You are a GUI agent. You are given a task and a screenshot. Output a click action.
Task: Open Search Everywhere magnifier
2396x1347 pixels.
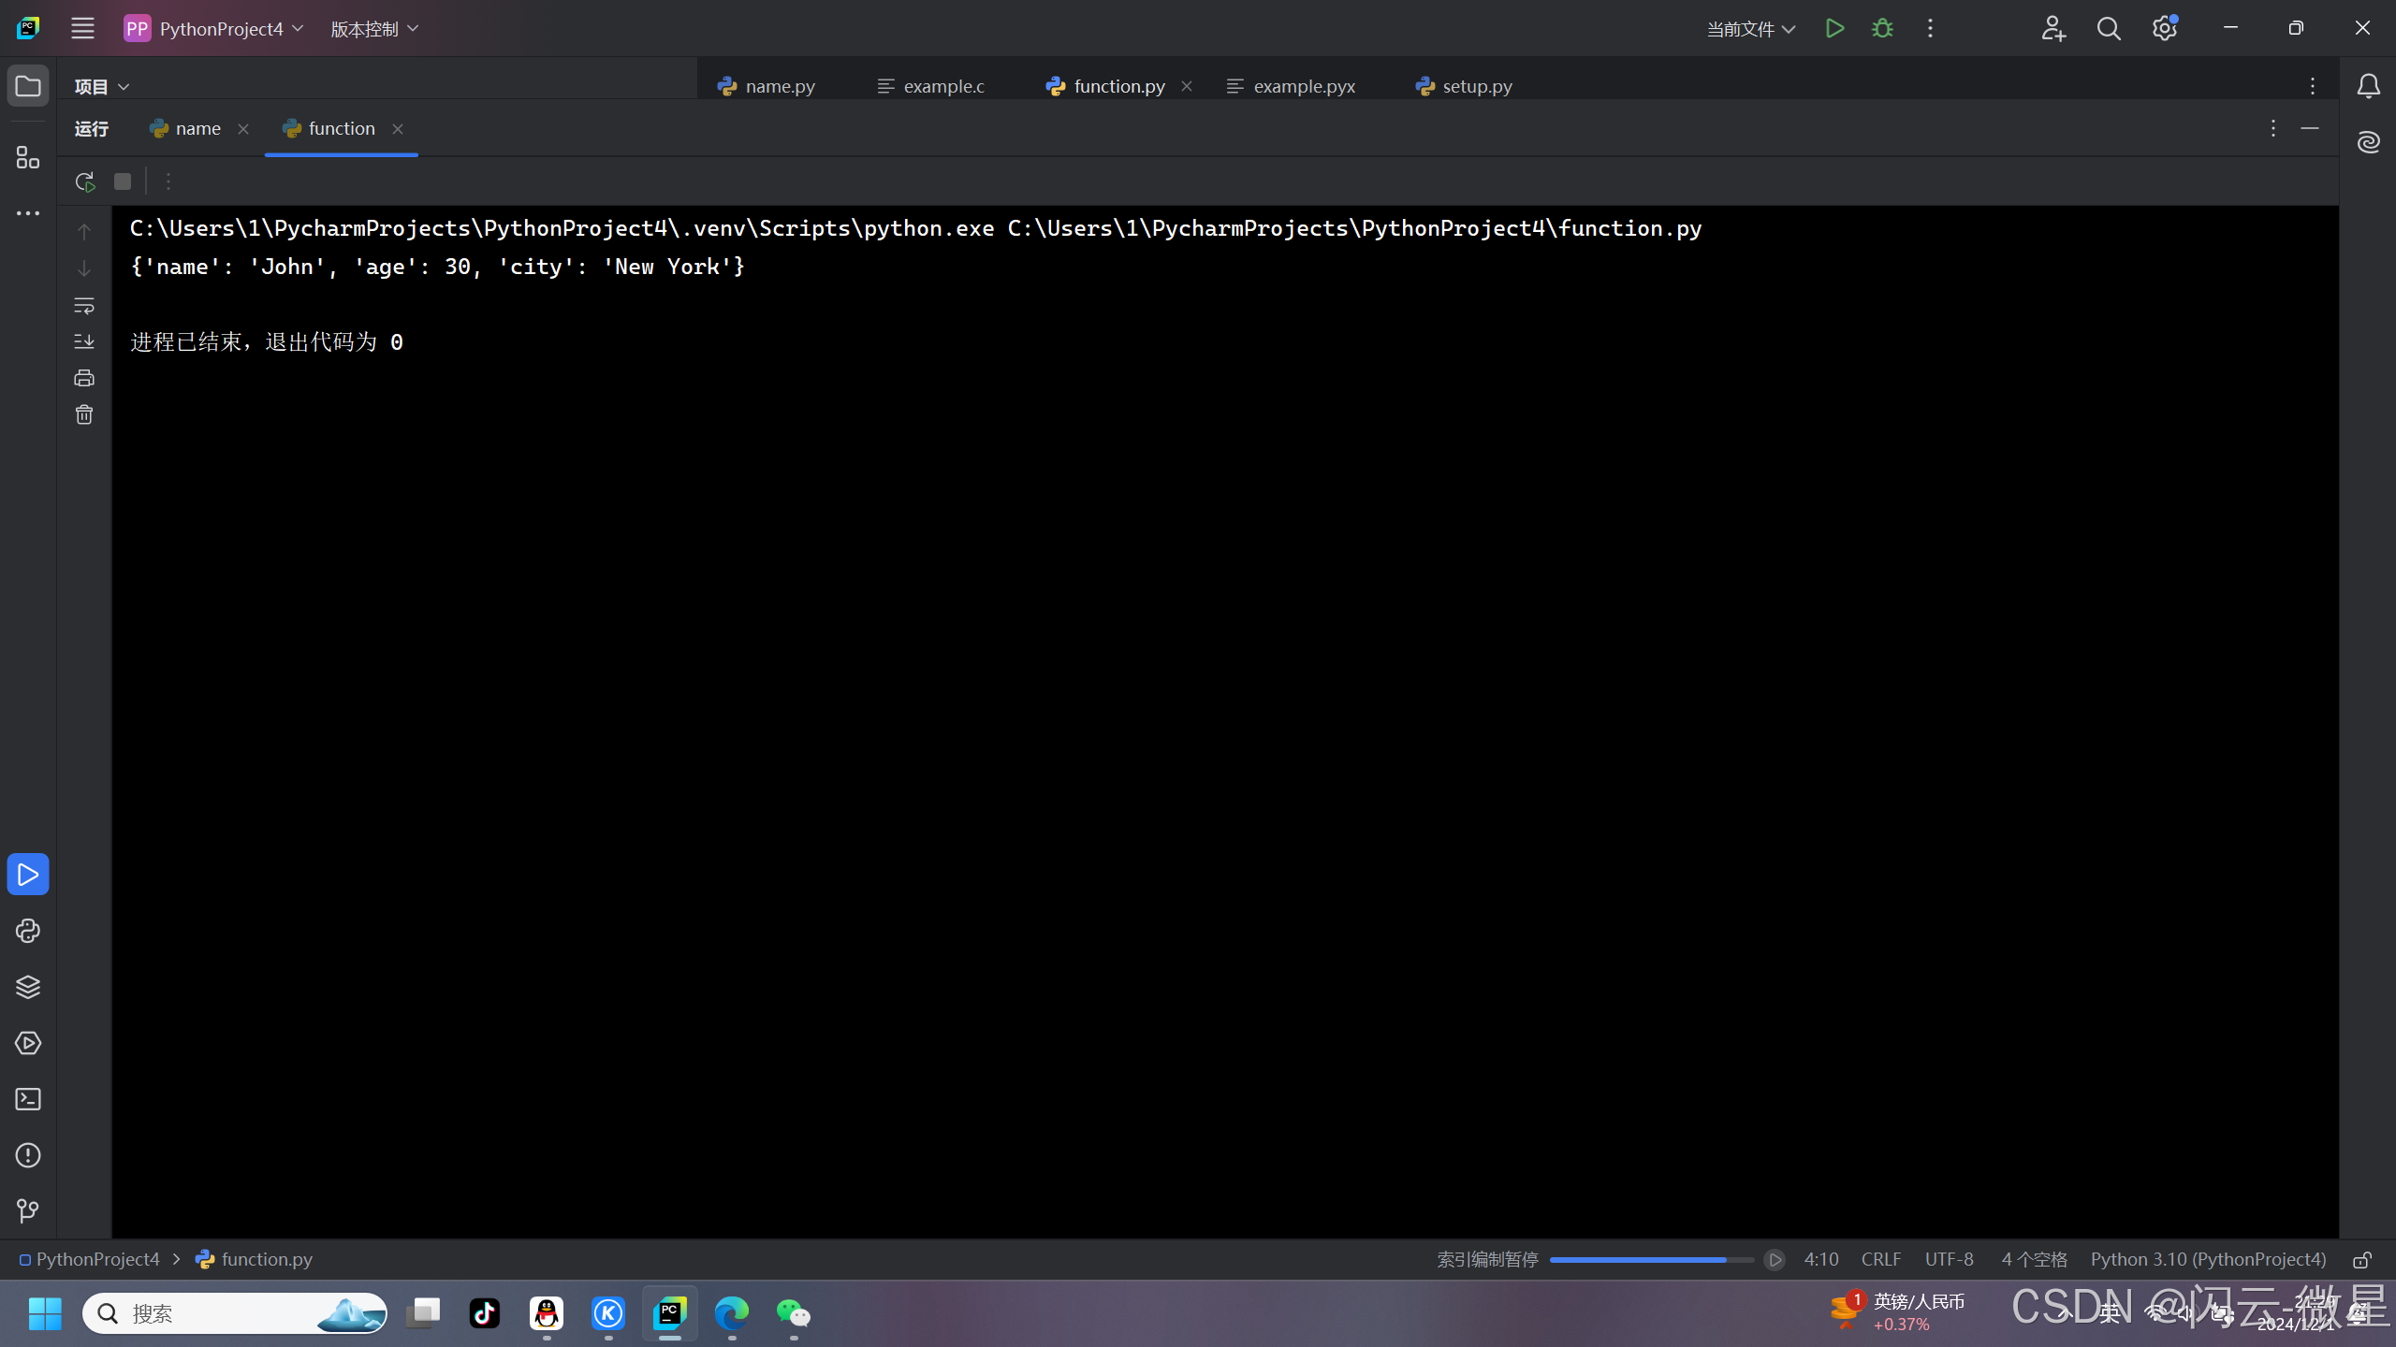coord(2109,28)
